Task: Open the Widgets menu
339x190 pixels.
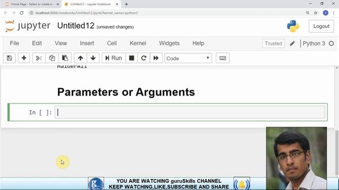Action: [x=169, y=43]
